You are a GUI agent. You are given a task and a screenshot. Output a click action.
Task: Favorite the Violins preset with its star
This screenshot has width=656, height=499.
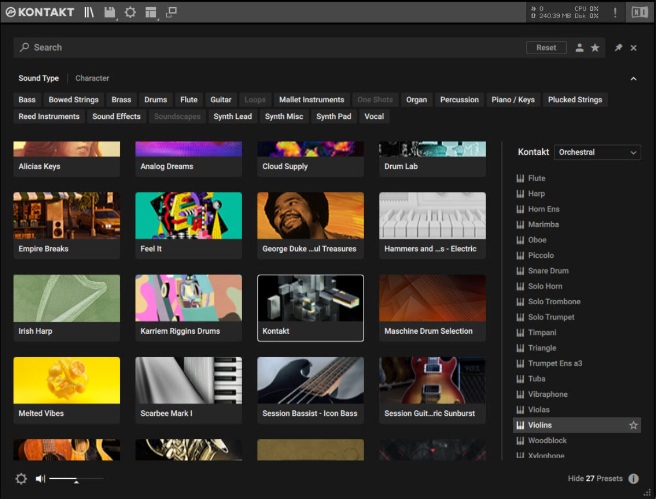(634, 425)
